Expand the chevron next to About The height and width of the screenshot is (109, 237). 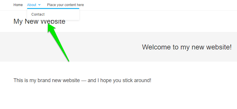coord(39,5)
